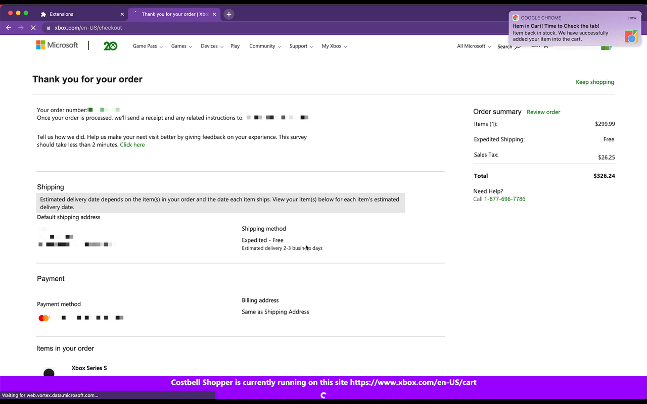Click the Thank you for your order heading

point(87,79)
